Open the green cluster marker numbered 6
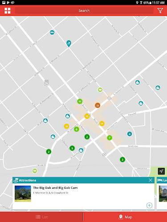Screen dimensions: 167x222 point(77,129)
